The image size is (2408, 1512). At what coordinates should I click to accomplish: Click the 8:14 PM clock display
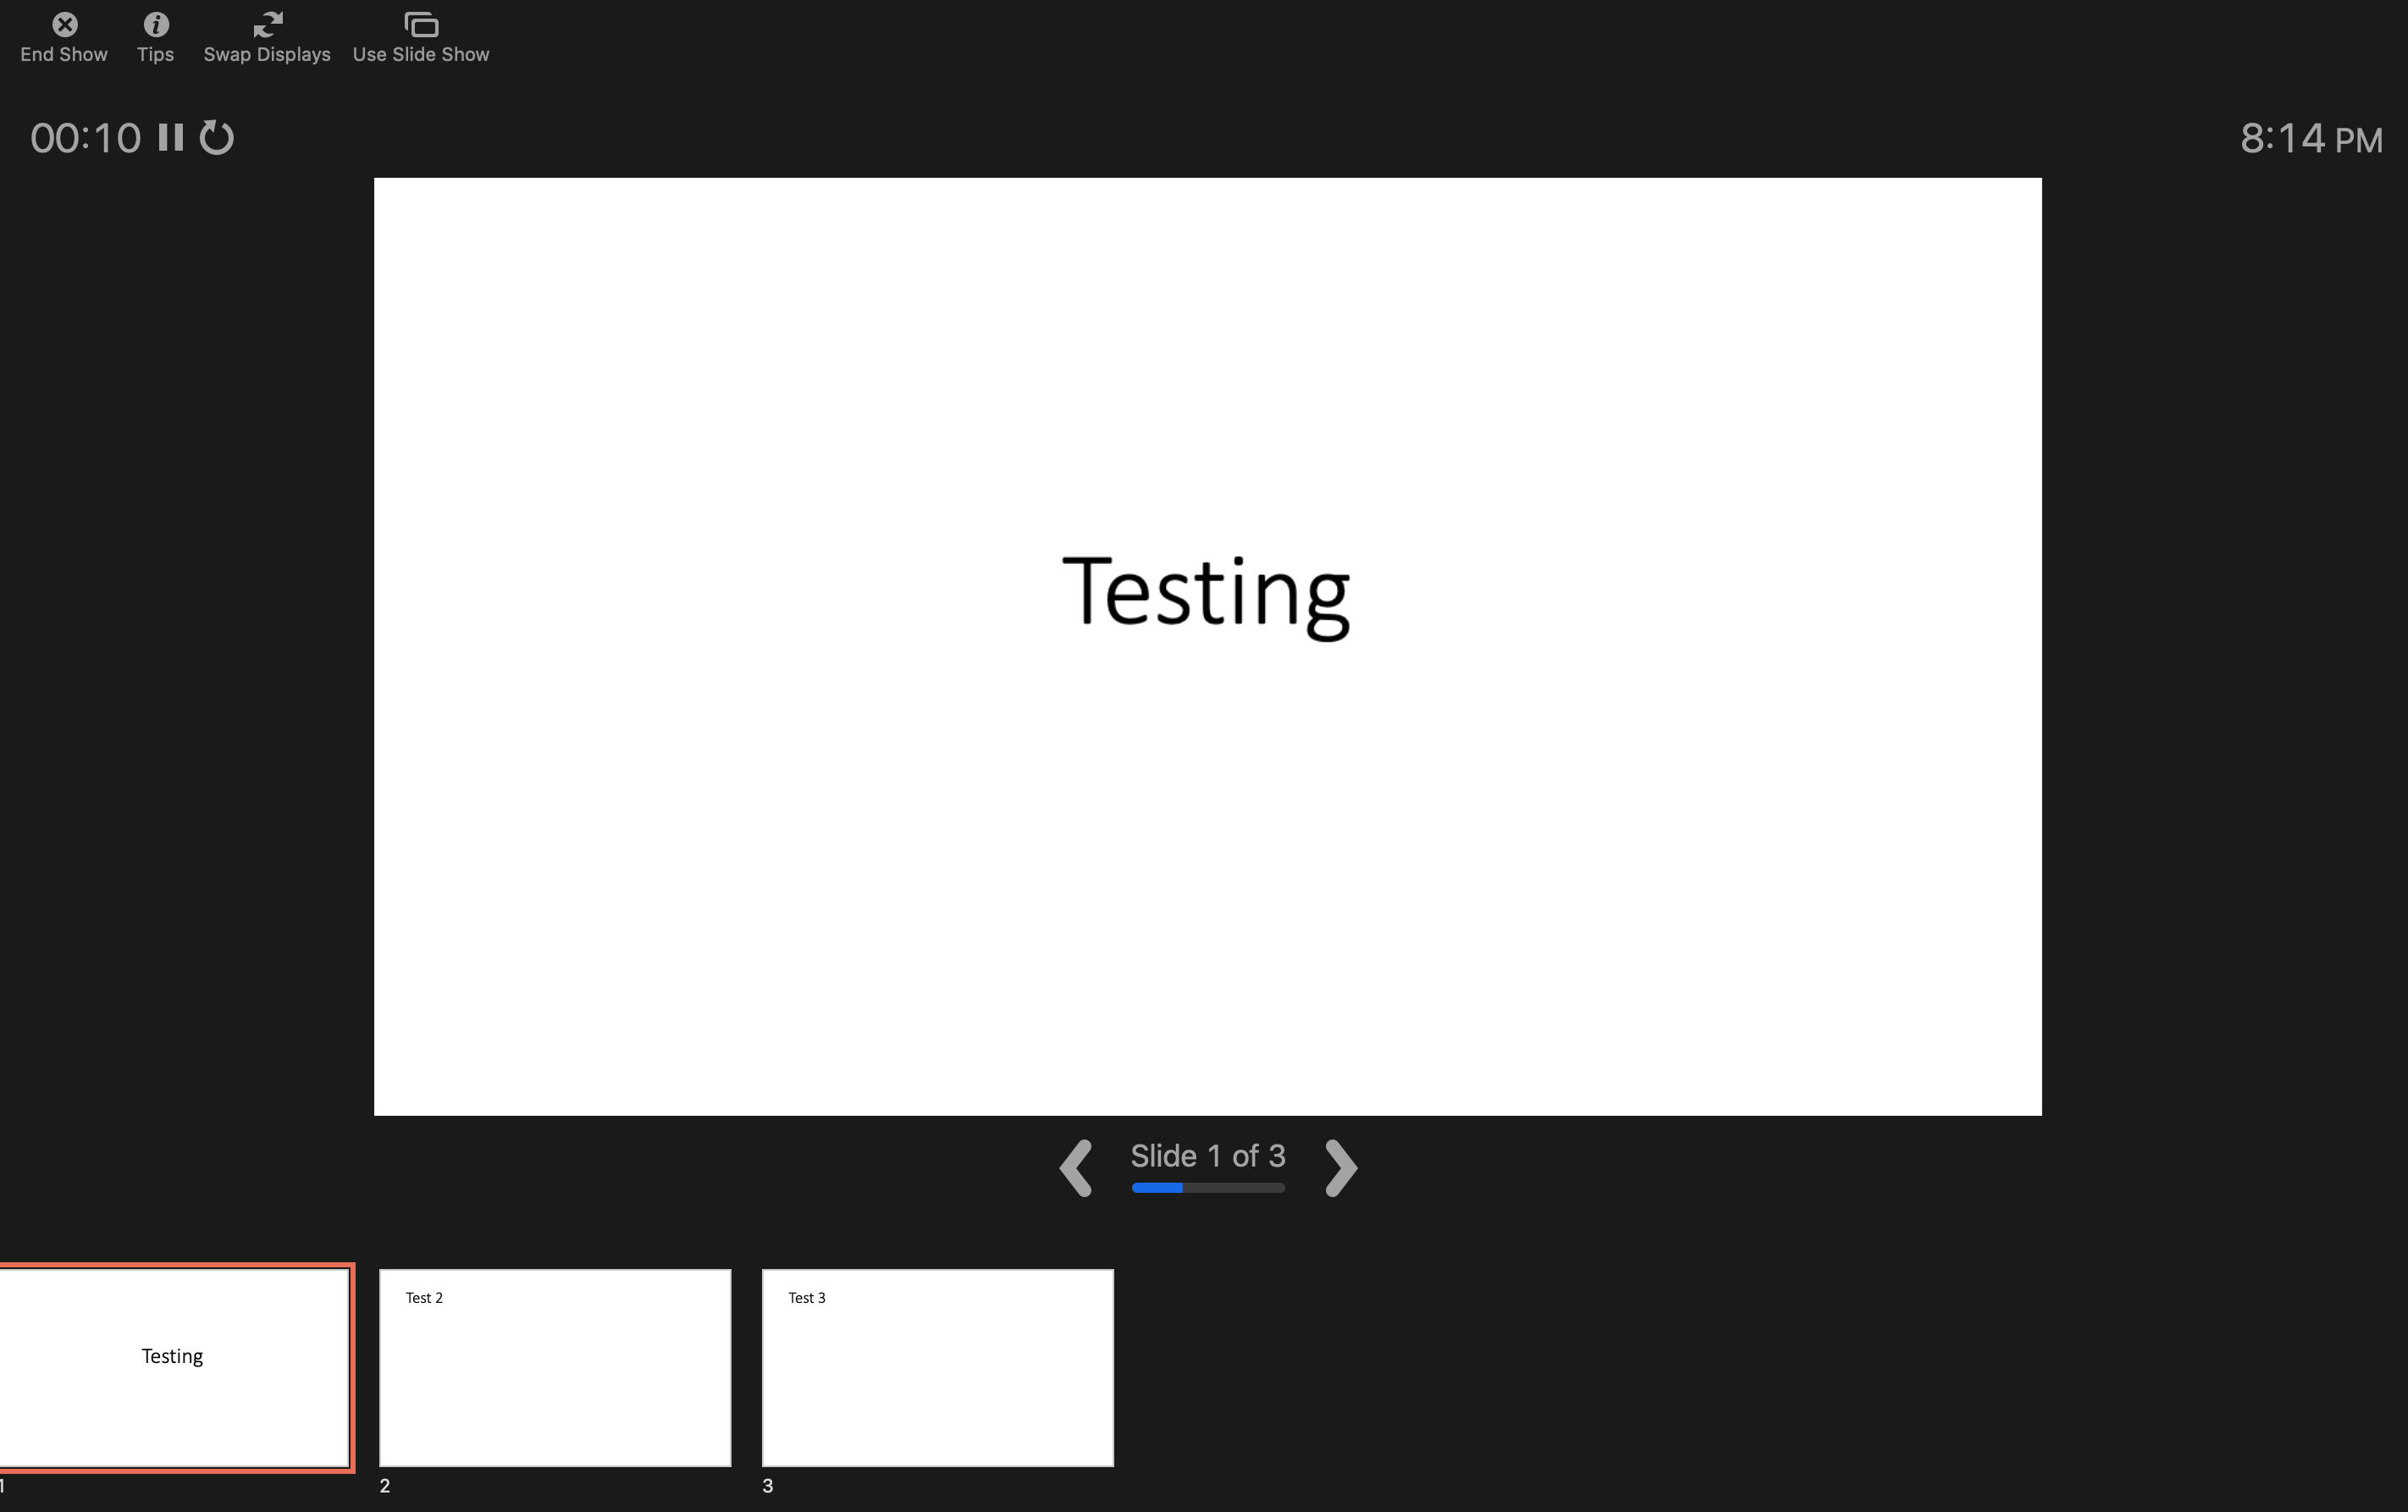(2310, 139)
